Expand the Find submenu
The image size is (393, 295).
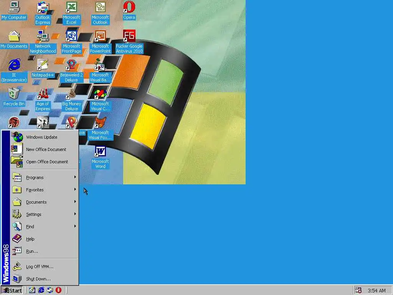pos(44,227)
